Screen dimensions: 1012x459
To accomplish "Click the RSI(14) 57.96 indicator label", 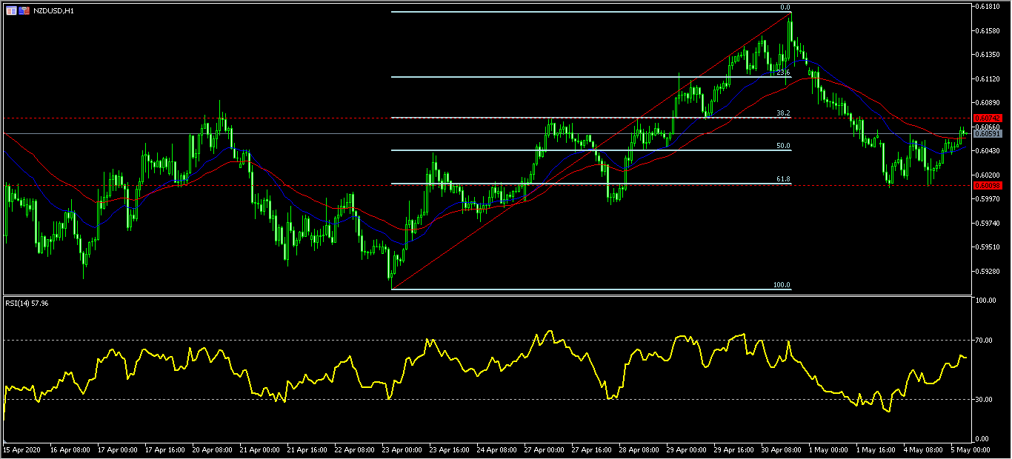I will (27, 302).
